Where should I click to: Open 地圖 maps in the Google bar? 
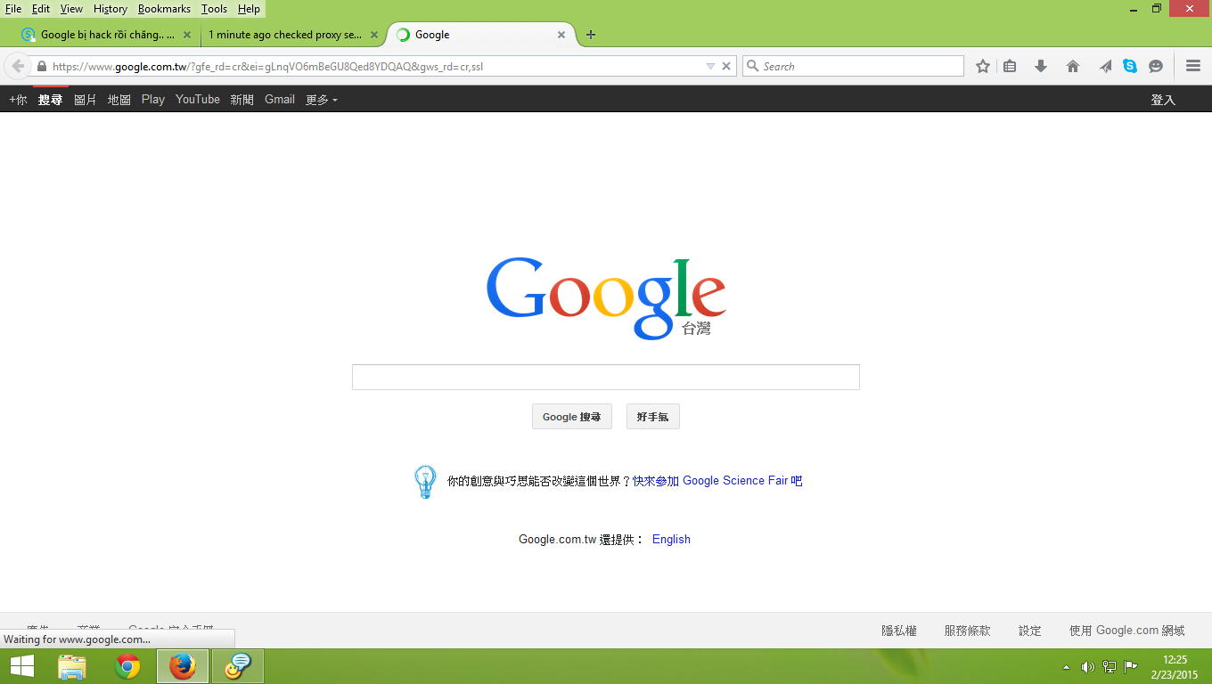[x=119, y=100]
